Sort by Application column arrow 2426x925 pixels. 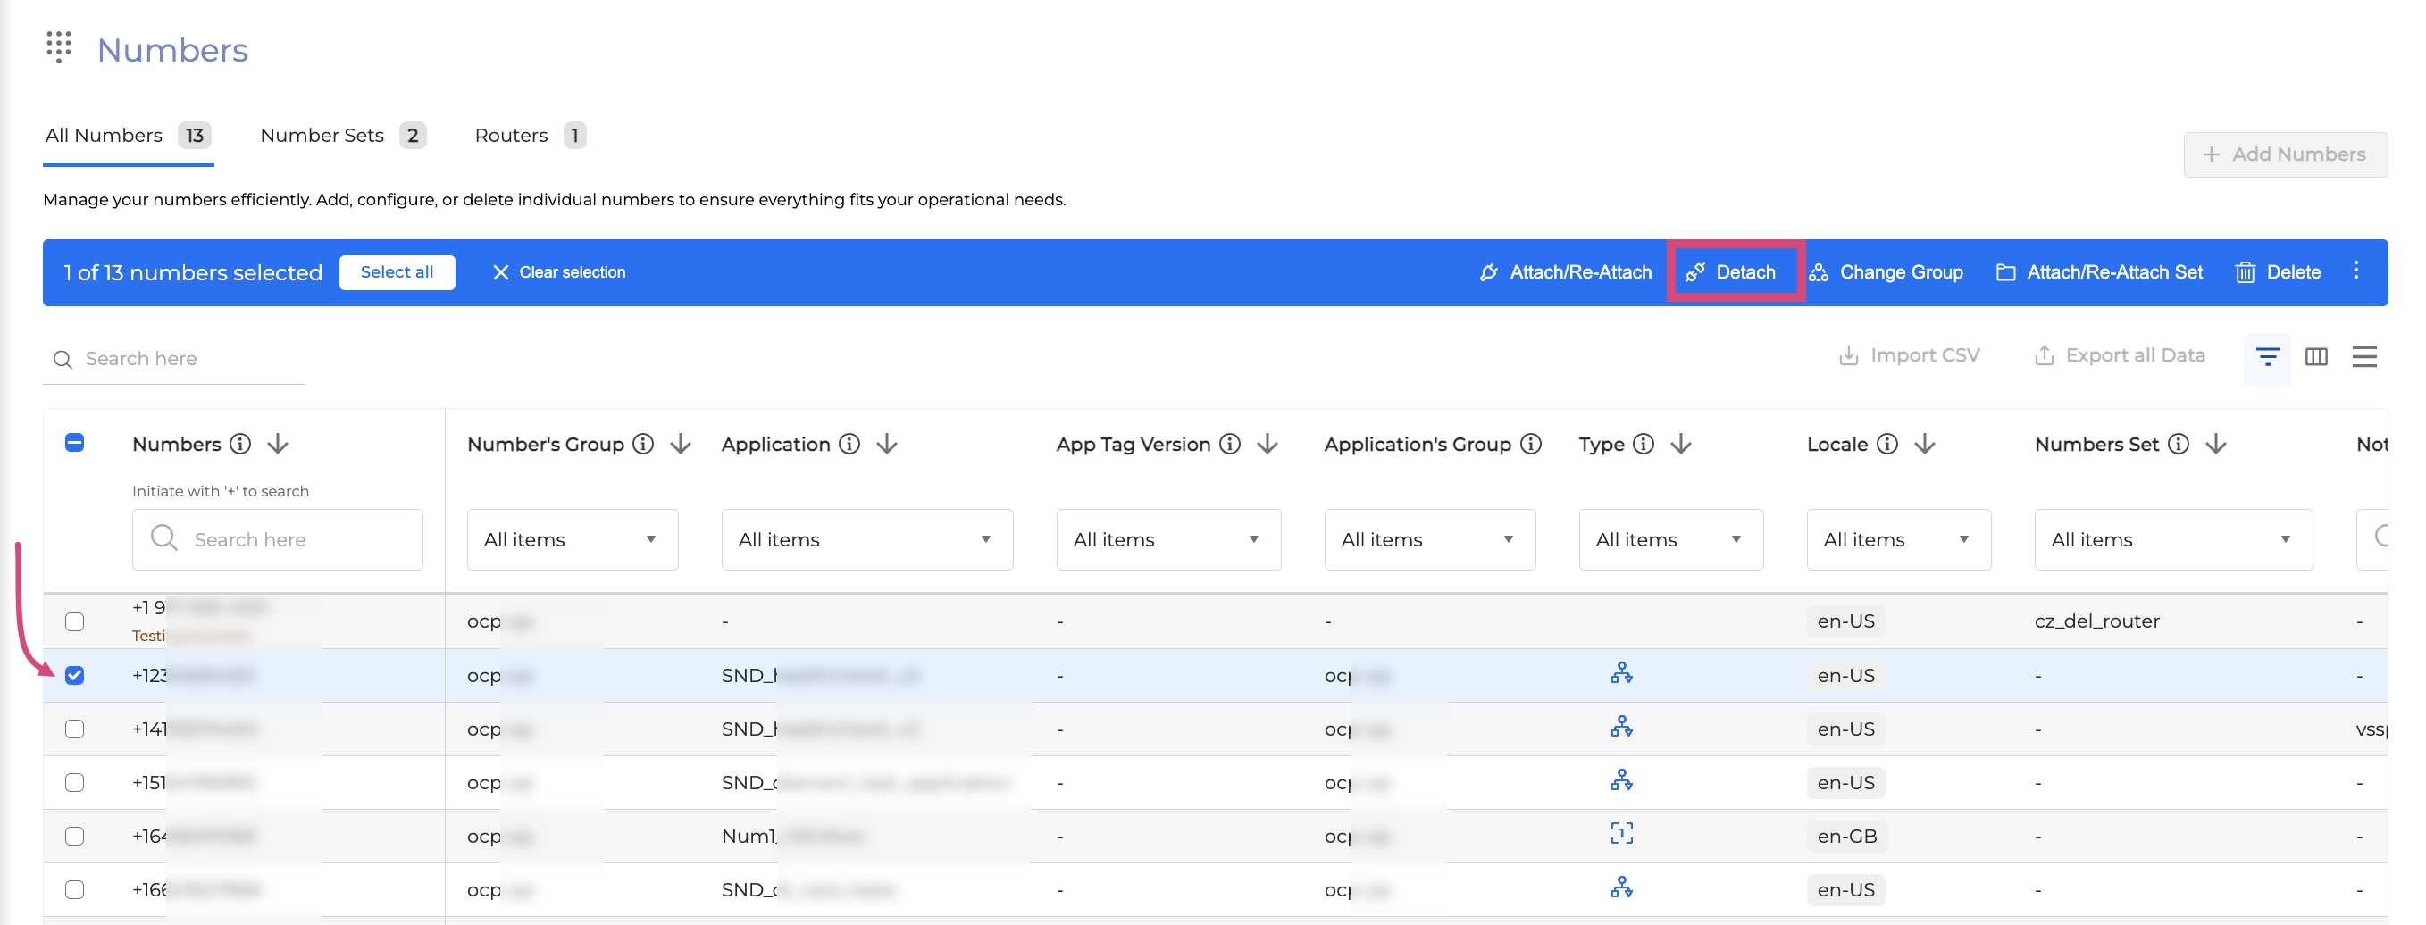click(886, 444)
